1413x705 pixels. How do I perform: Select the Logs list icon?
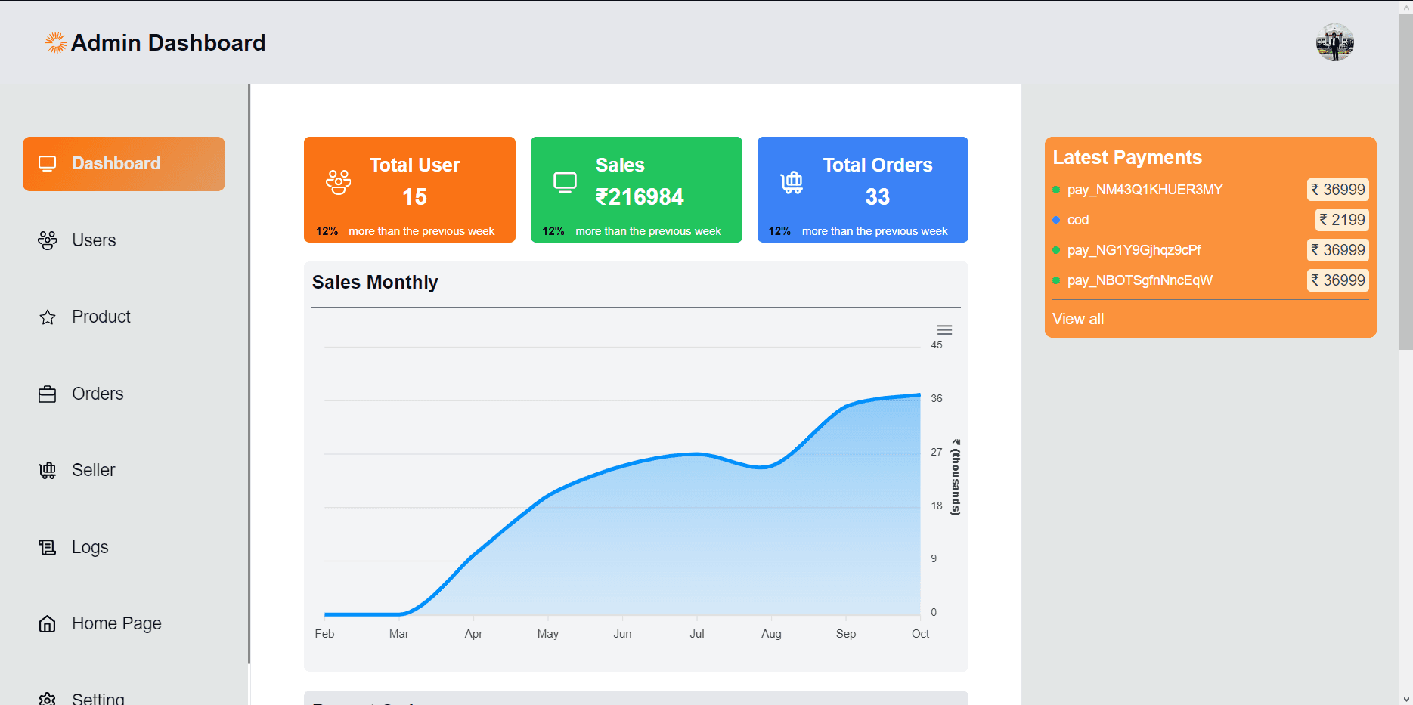(47, 546)
